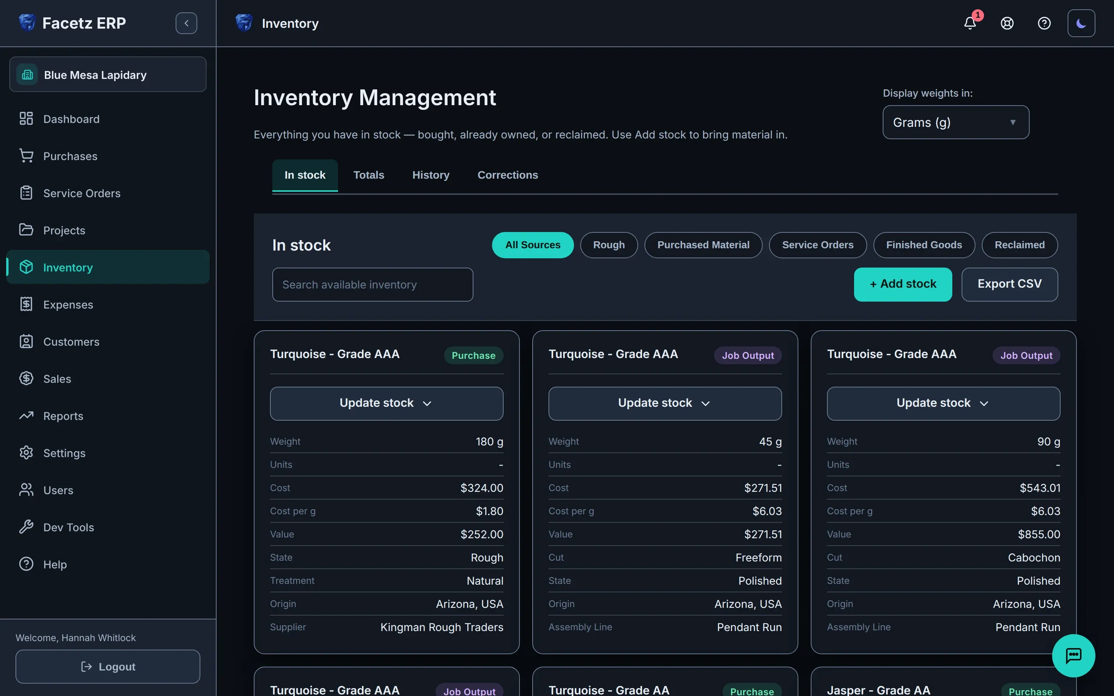Filter by Service Orders chip
The image size is (1114, 696).
click(818, 245)
